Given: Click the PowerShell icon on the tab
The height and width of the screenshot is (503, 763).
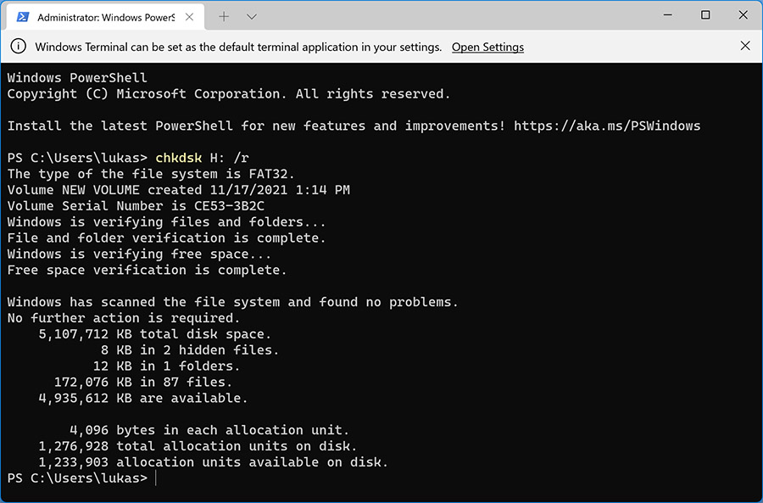Looking at the screenshot, I should 24,15.
